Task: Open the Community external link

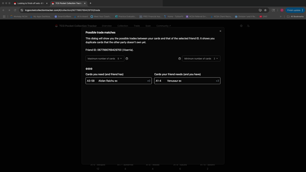Action: tap(164, 26)
